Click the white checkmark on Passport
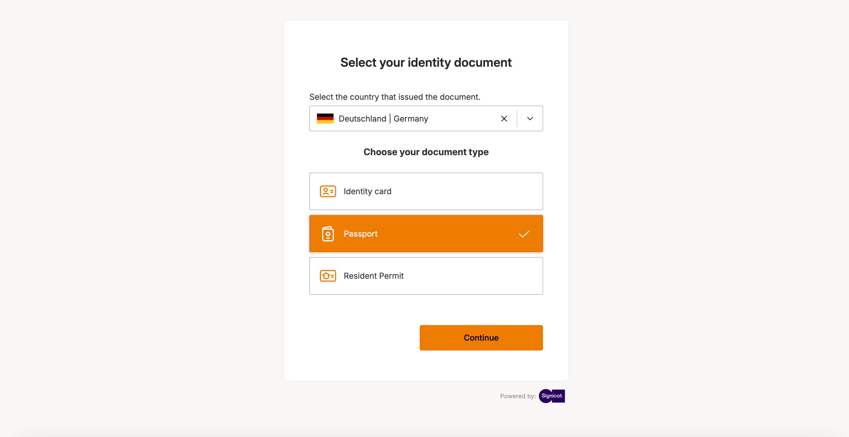The width and height of the screenshot is (849, 437). pyautogui.click(x=524, y=234)
